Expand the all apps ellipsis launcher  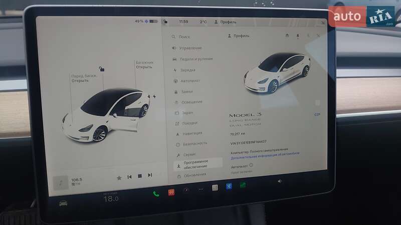click(x=201, y=189)
